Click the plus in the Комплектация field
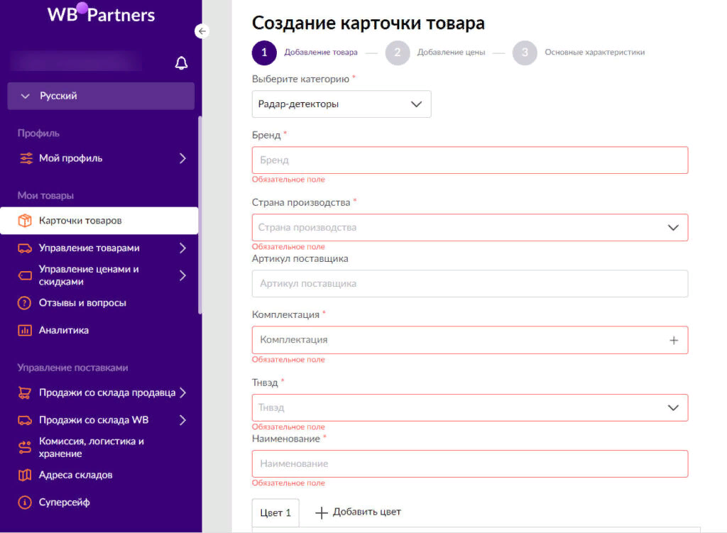The height and width of the screenshot is (533, 727). click(x=674, y=340)
